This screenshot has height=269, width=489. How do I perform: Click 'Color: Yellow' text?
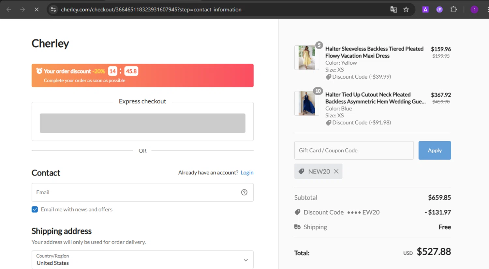pos(341,63)
